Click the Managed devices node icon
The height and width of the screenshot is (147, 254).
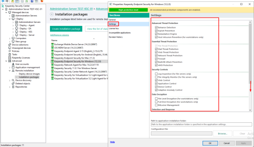pyautogui.click(x=10, y=12)
